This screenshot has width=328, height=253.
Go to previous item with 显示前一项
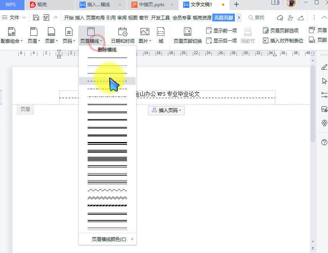pos(221,30)
